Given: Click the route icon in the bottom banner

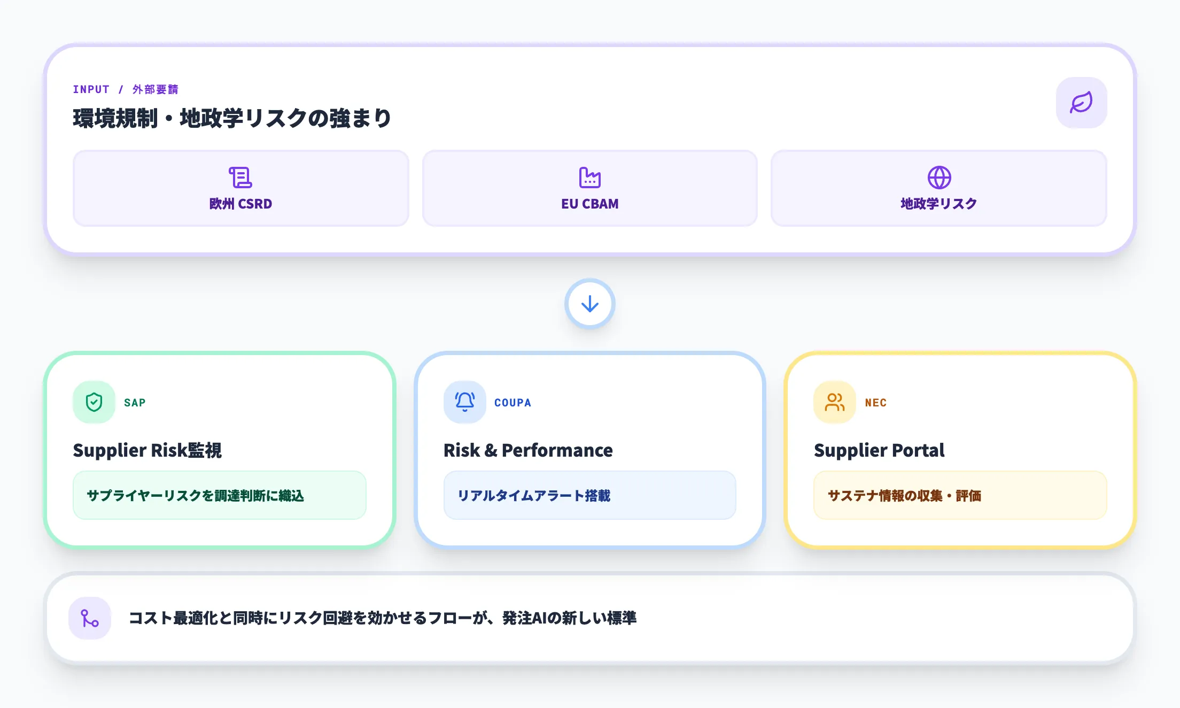Looking at the screenshot, I should [89, 618].
